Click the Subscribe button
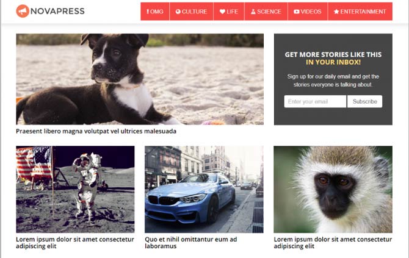 click(364, 101)
